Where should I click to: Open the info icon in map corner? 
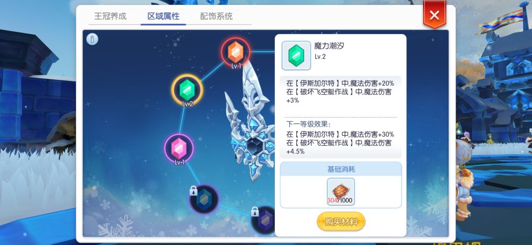[x=92, y=39]
